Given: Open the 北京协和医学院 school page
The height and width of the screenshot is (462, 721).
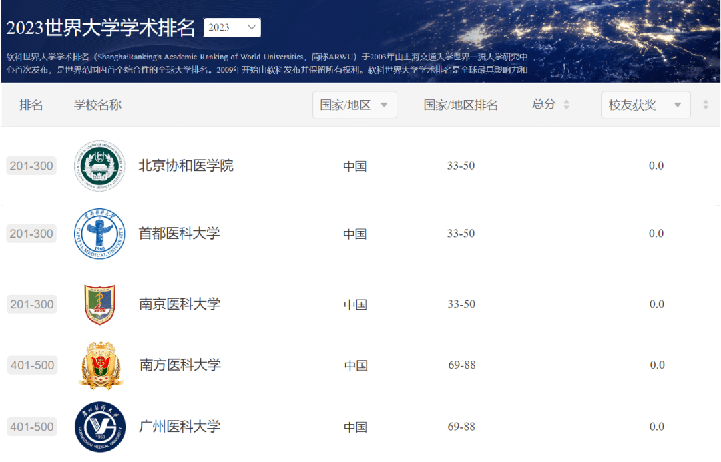Looking at the screenshot, I should [186, 166].
